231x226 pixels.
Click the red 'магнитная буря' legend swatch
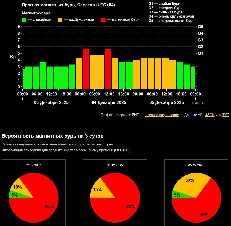[x=103, y=20]
